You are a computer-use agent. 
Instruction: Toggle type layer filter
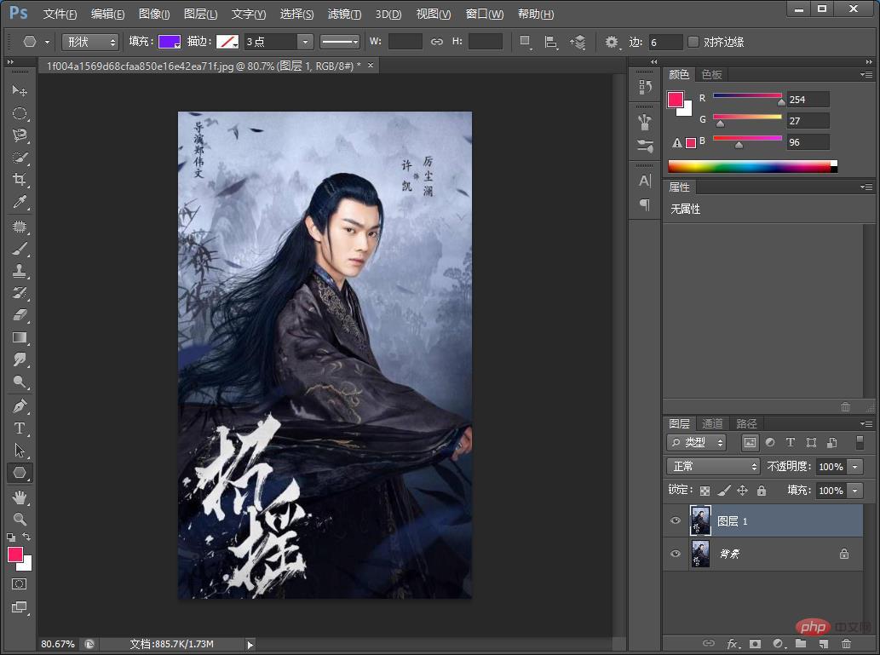pyautogui.click(x=791, y=442)
